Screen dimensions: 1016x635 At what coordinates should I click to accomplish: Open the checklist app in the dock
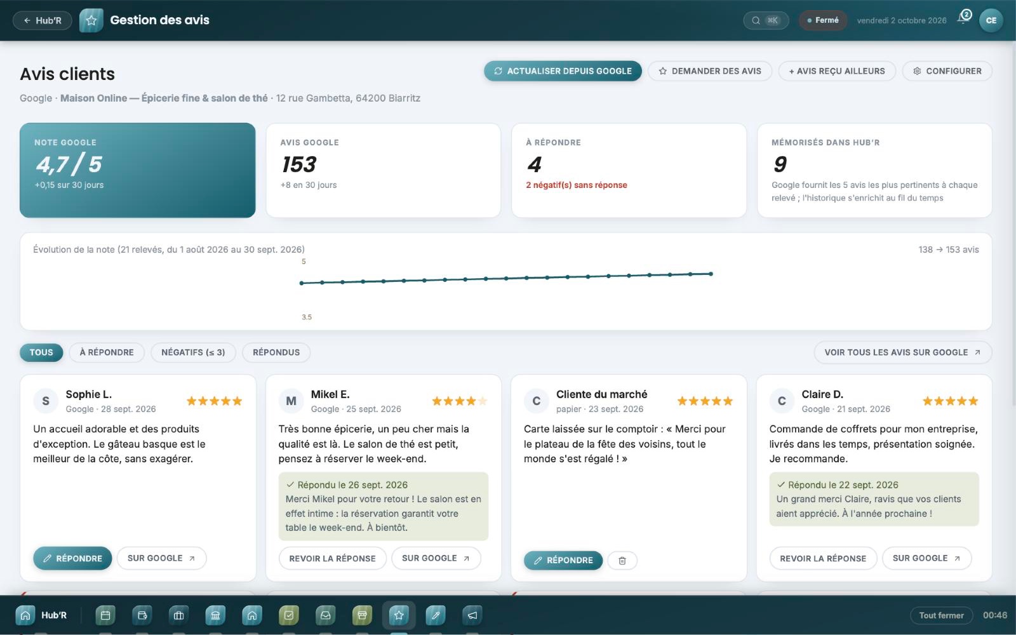pyautogui.click(x=289, y=615)
